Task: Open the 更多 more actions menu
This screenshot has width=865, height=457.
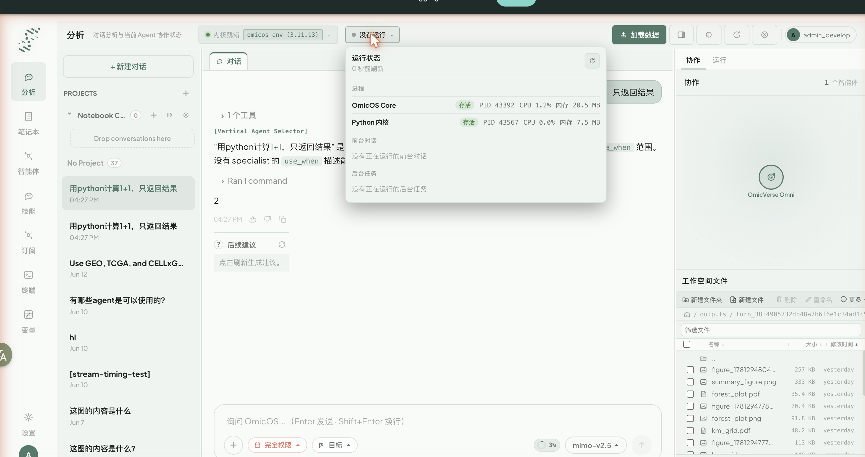Action: (x=852, y=299)
